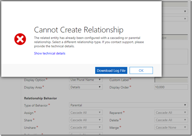
Task: Click the Display Order field showing 10,000
Action: click(171, 87)
